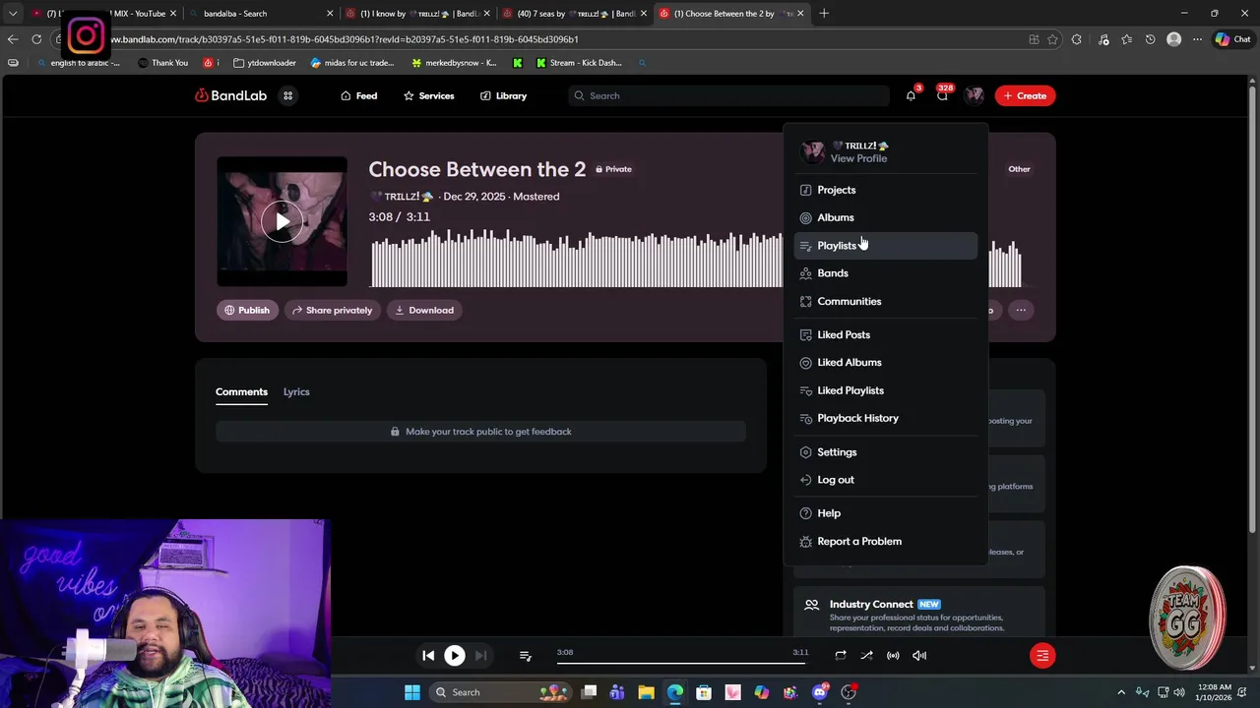Open the track's three-dot more options

click(1021, 310)
